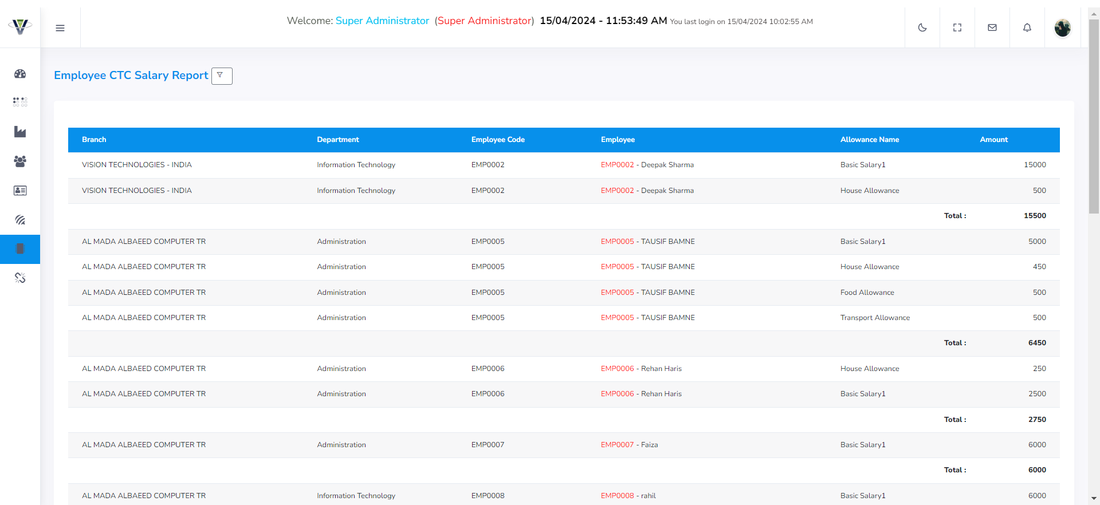Open EMP0005 link in Transport Allowance row
The width and height of the screenshot is (1100, 505).
pyautogui.click(x=618, y=318)
